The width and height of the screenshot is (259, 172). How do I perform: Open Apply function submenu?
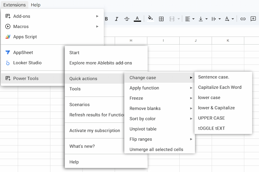pos(160,88)
